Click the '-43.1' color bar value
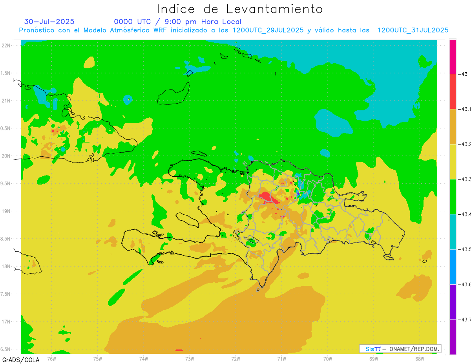The width and height of the screenshot is (471, 364). tap(465, 109)
